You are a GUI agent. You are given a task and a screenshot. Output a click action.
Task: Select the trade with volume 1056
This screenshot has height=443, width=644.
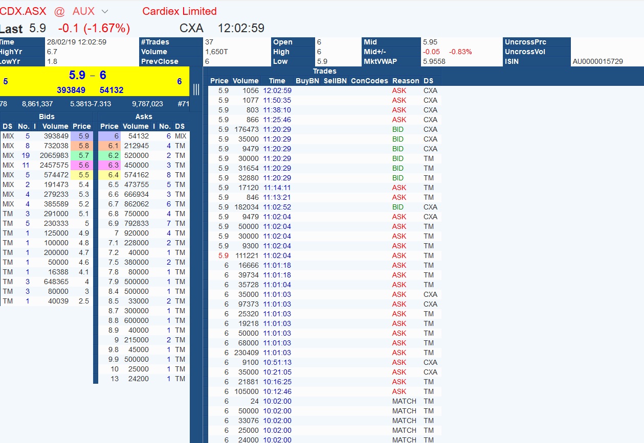point(325,90)
